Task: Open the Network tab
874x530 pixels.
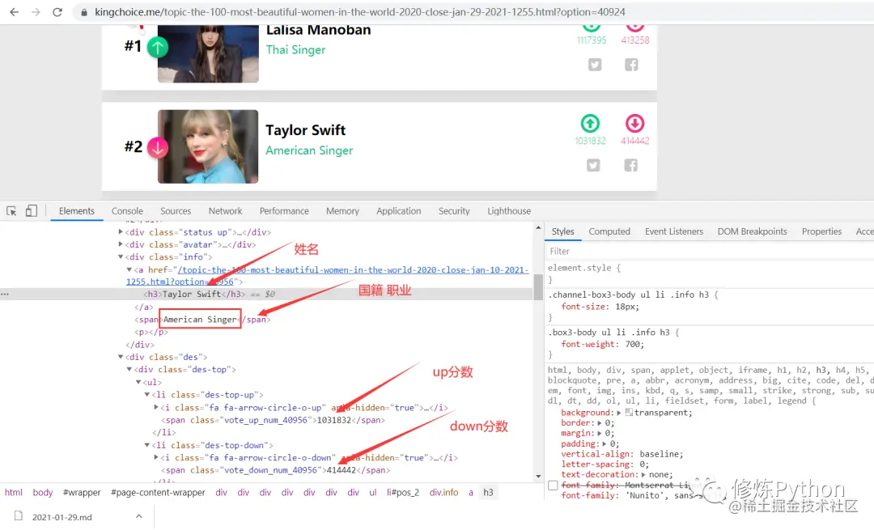Action: 225,211
